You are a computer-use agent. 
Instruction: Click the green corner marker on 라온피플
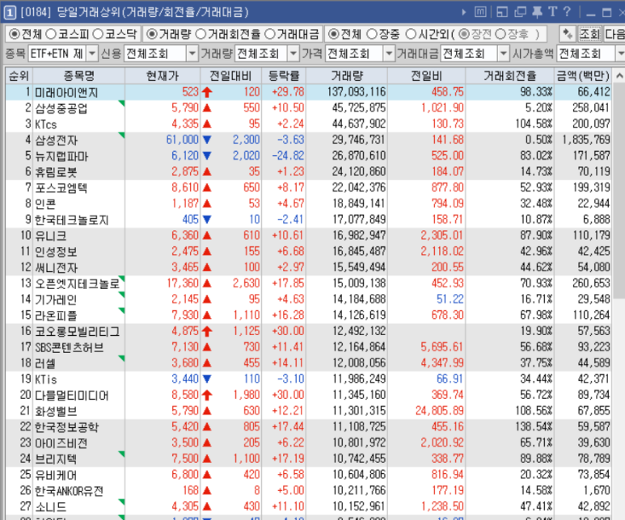pyautogui.click(x=122, y=311)
